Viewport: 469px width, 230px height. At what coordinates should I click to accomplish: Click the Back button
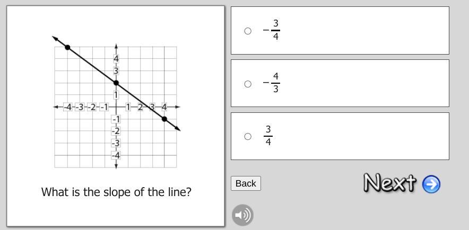[246, 183]
